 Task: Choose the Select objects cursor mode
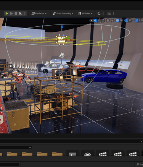pos(91,20)
